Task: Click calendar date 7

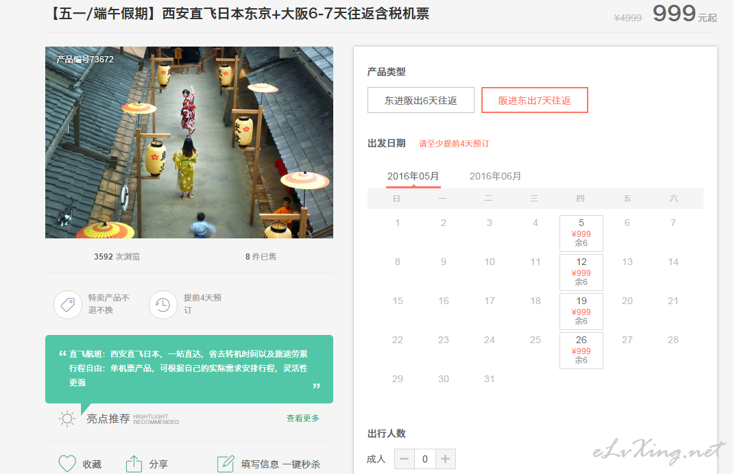Action: tap(673, 223)
